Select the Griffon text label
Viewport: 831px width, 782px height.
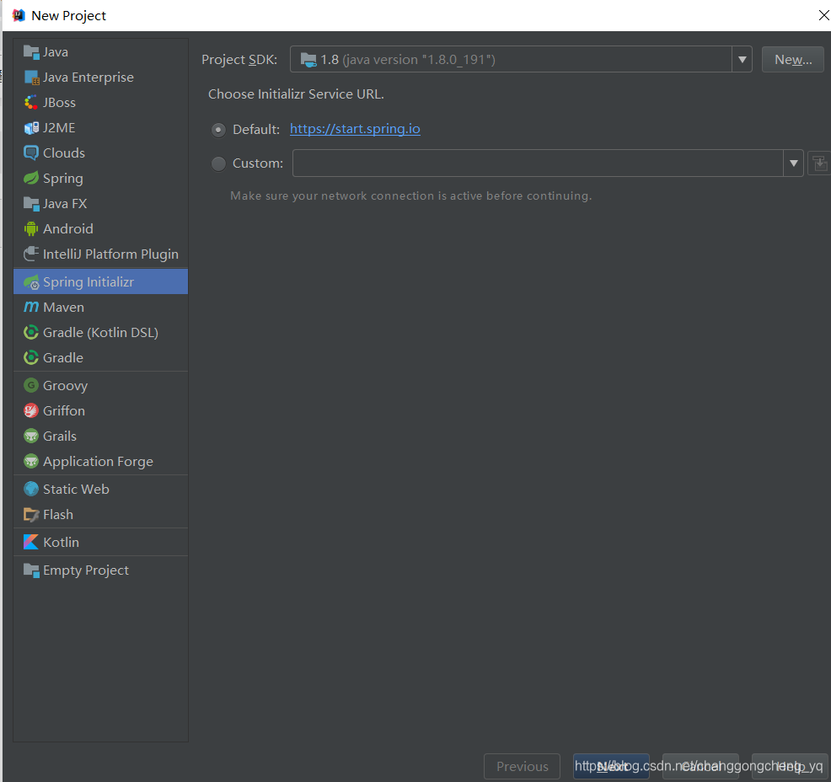coord(63,410)
